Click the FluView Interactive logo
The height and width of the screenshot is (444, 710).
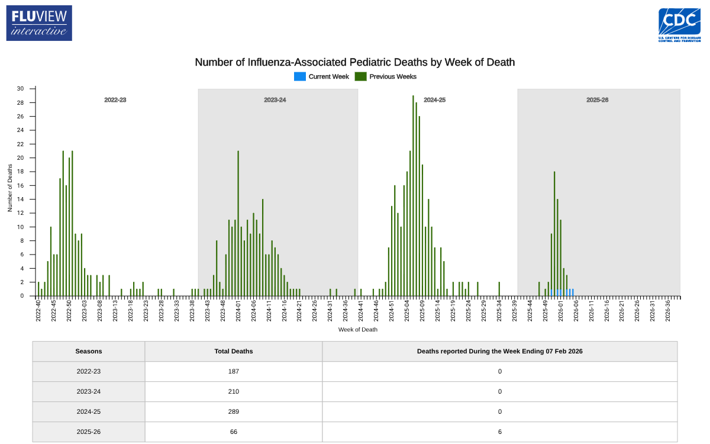[39, 23]
